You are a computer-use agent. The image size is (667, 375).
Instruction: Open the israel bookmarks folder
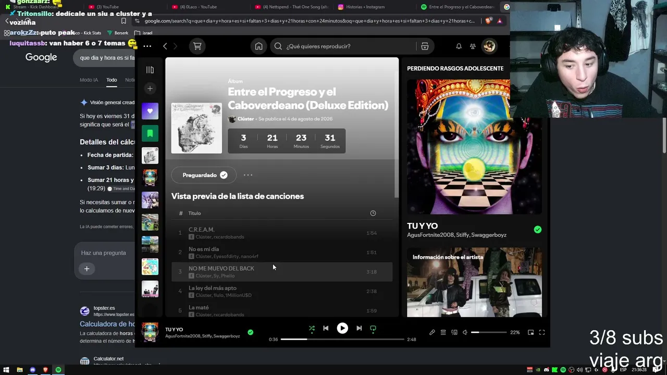(x=144, y=33)
